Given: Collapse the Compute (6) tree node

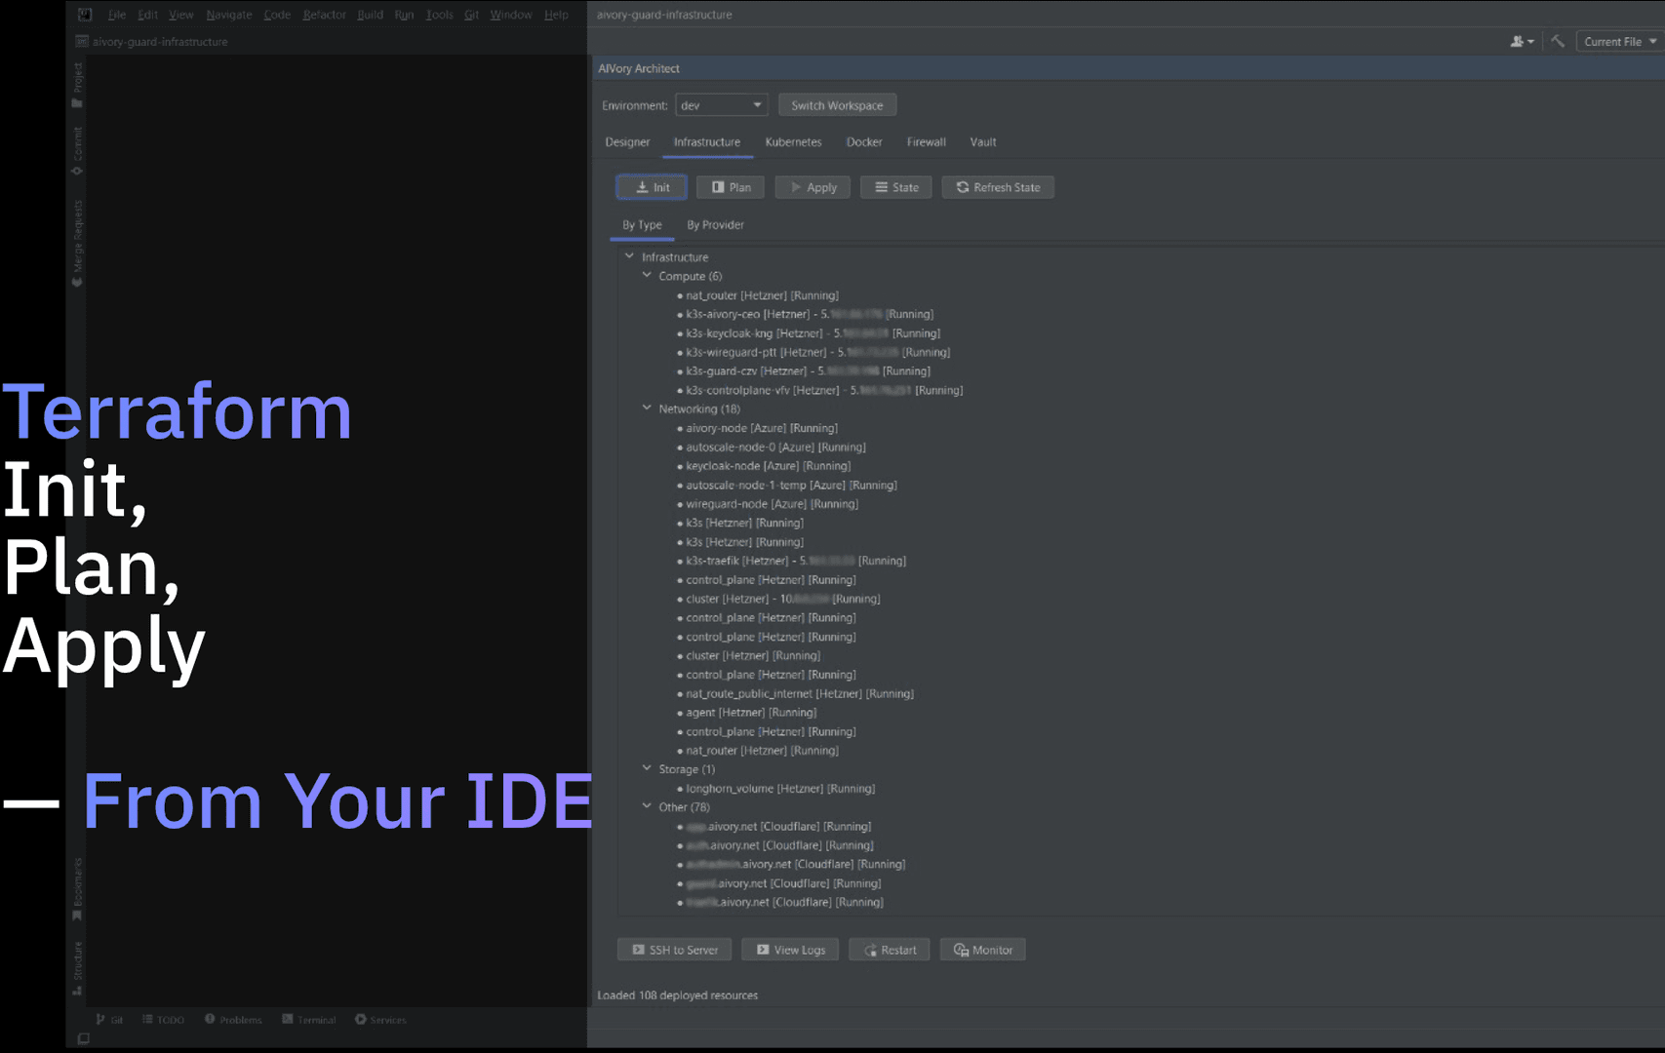Looking at the screenshot, I should pyautogui.click(x=647, y=276).
